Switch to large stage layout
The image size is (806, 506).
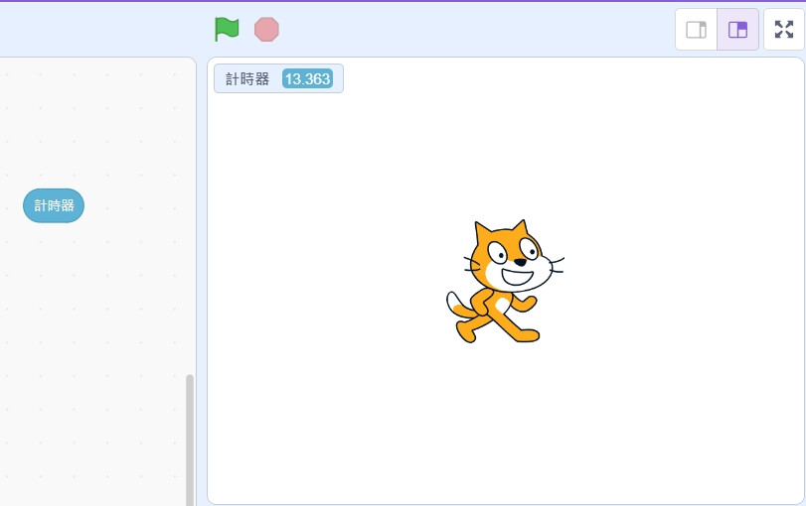point(737,30)
